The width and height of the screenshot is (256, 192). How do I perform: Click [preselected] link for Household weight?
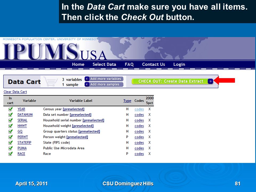[x=83, y=126]
